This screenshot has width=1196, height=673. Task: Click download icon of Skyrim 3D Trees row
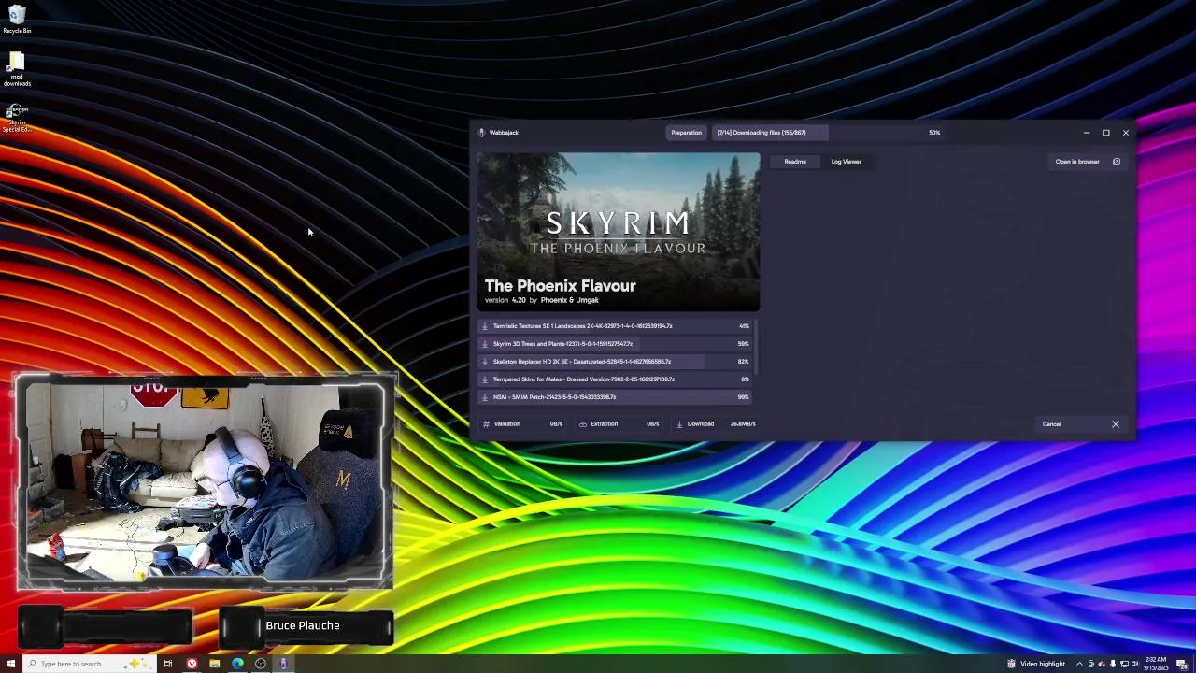coord(484,344)
